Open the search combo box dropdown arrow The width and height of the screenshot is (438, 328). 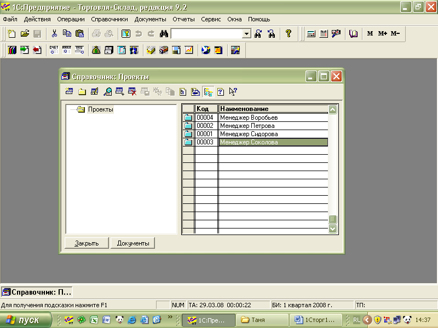coord(246,34)
